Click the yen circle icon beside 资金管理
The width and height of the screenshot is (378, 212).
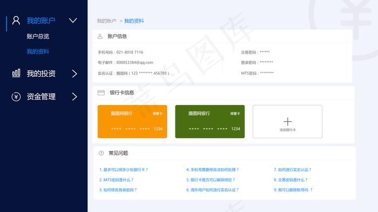tap(16, 97)
